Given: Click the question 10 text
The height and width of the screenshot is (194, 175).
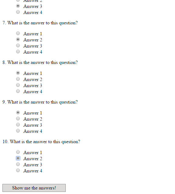Looking at the screenshot, I should [41, 142].
